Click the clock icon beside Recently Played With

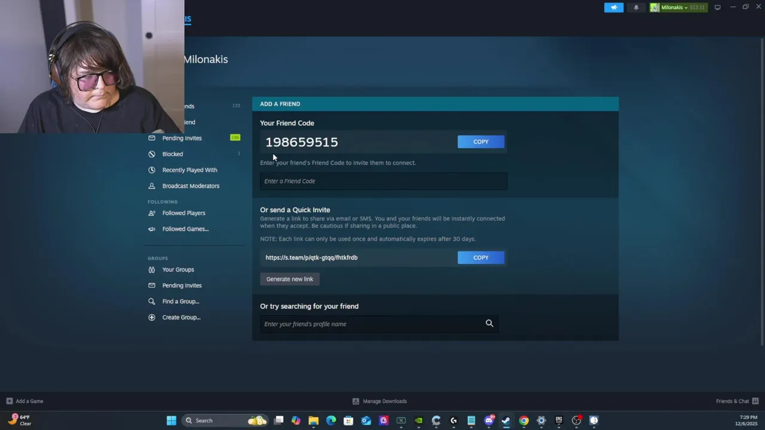(152, 170)
